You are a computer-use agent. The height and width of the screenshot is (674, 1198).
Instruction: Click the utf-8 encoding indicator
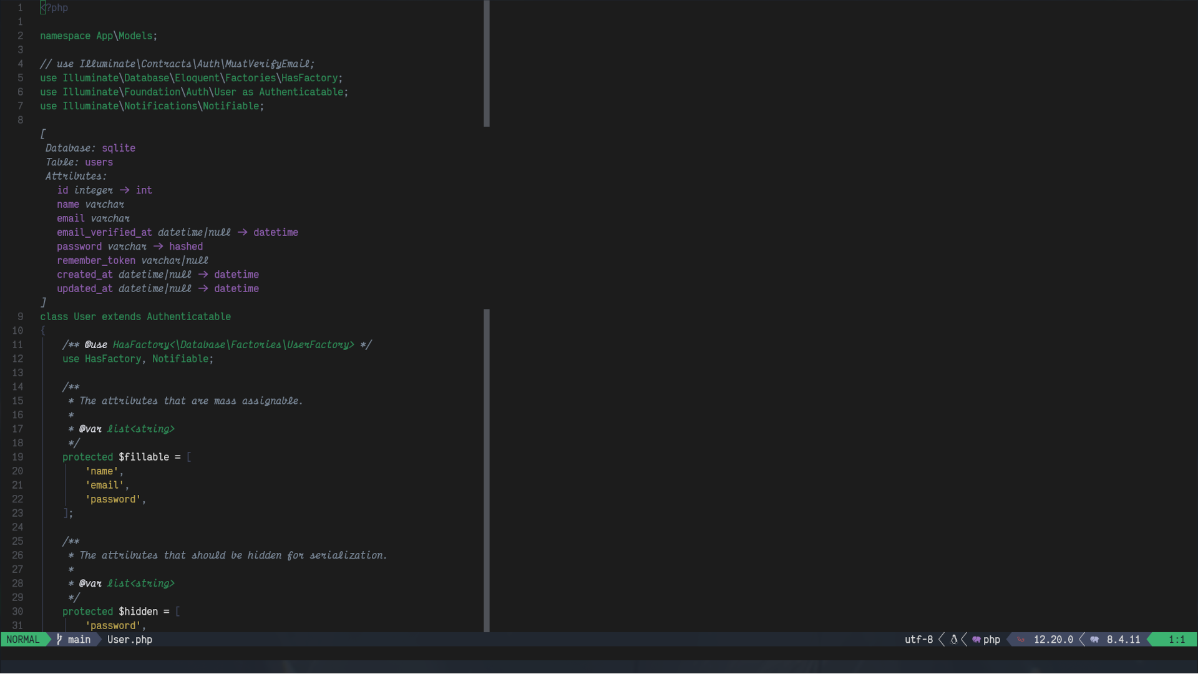(x=918, y=640)
